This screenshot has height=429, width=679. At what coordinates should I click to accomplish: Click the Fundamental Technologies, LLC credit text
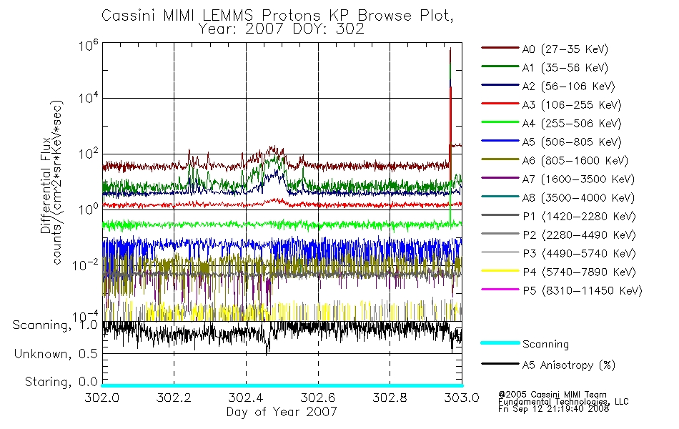pyautogui.click(x=563, y=402)
